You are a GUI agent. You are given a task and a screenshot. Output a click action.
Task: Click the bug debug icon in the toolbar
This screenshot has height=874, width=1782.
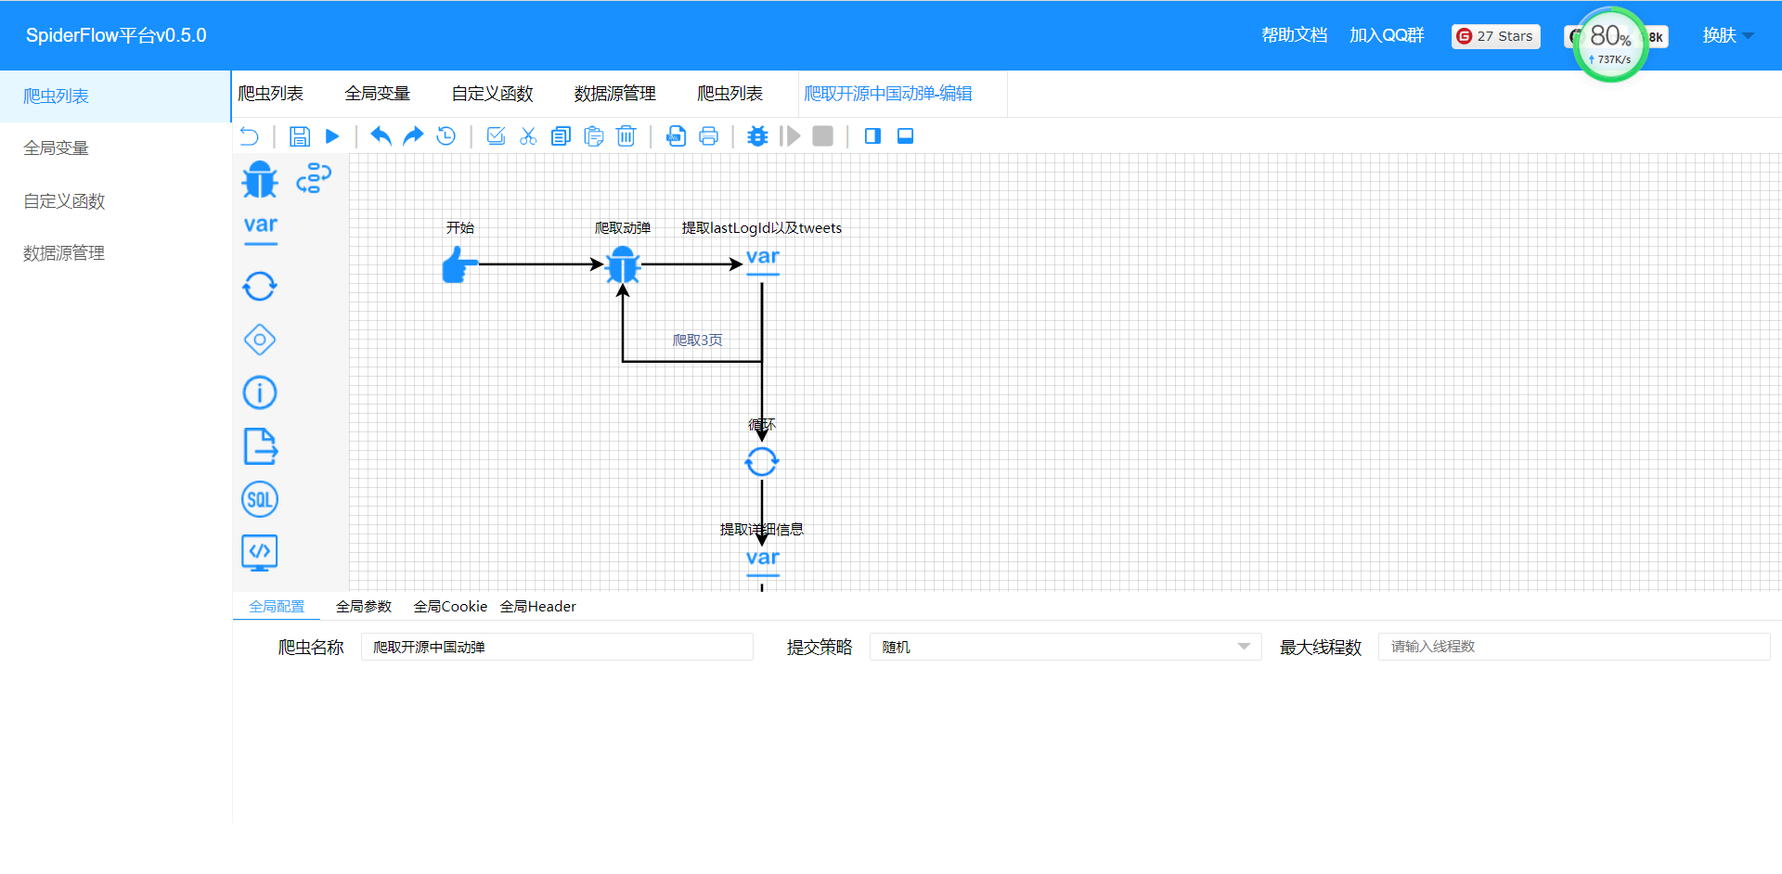pos(757,136)
